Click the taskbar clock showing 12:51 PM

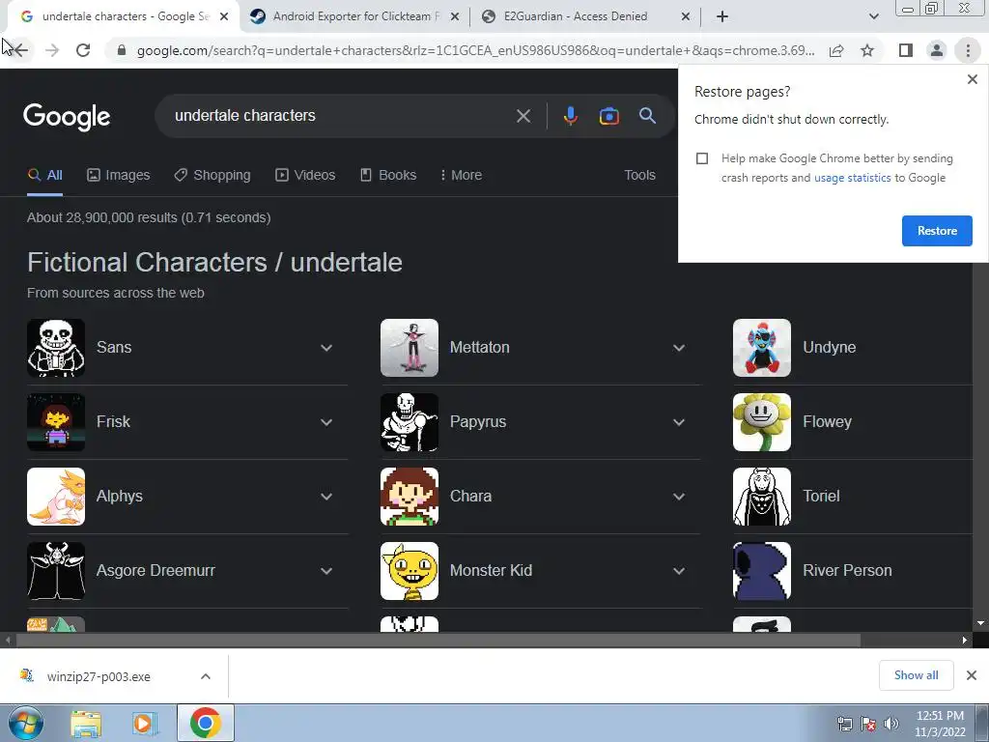click(x=940, y=724)
